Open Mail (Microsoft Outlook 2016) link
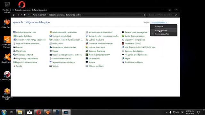This screenshot has height=115, width=205. coord(140,47)
